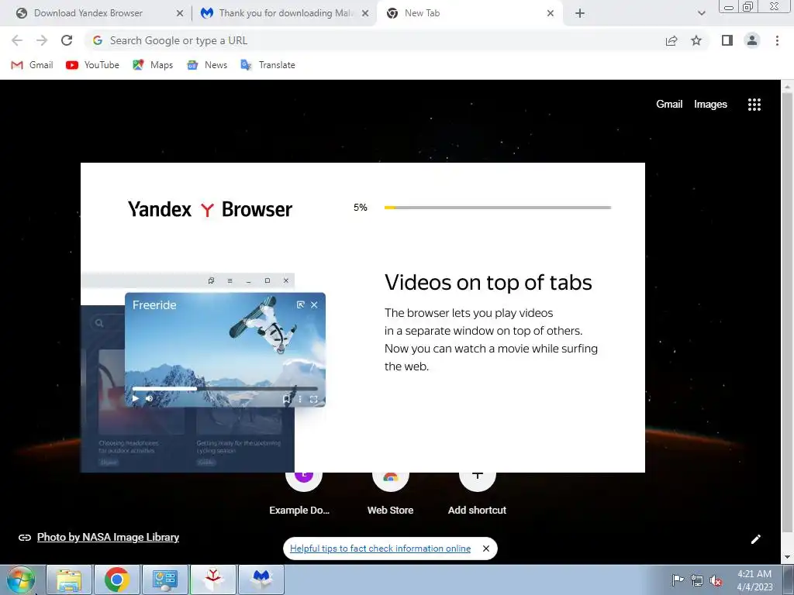Open Photo by NASA Image Library link
Image resolution: width=794 pixels, height=595 pixels.
tap(108, 538)
